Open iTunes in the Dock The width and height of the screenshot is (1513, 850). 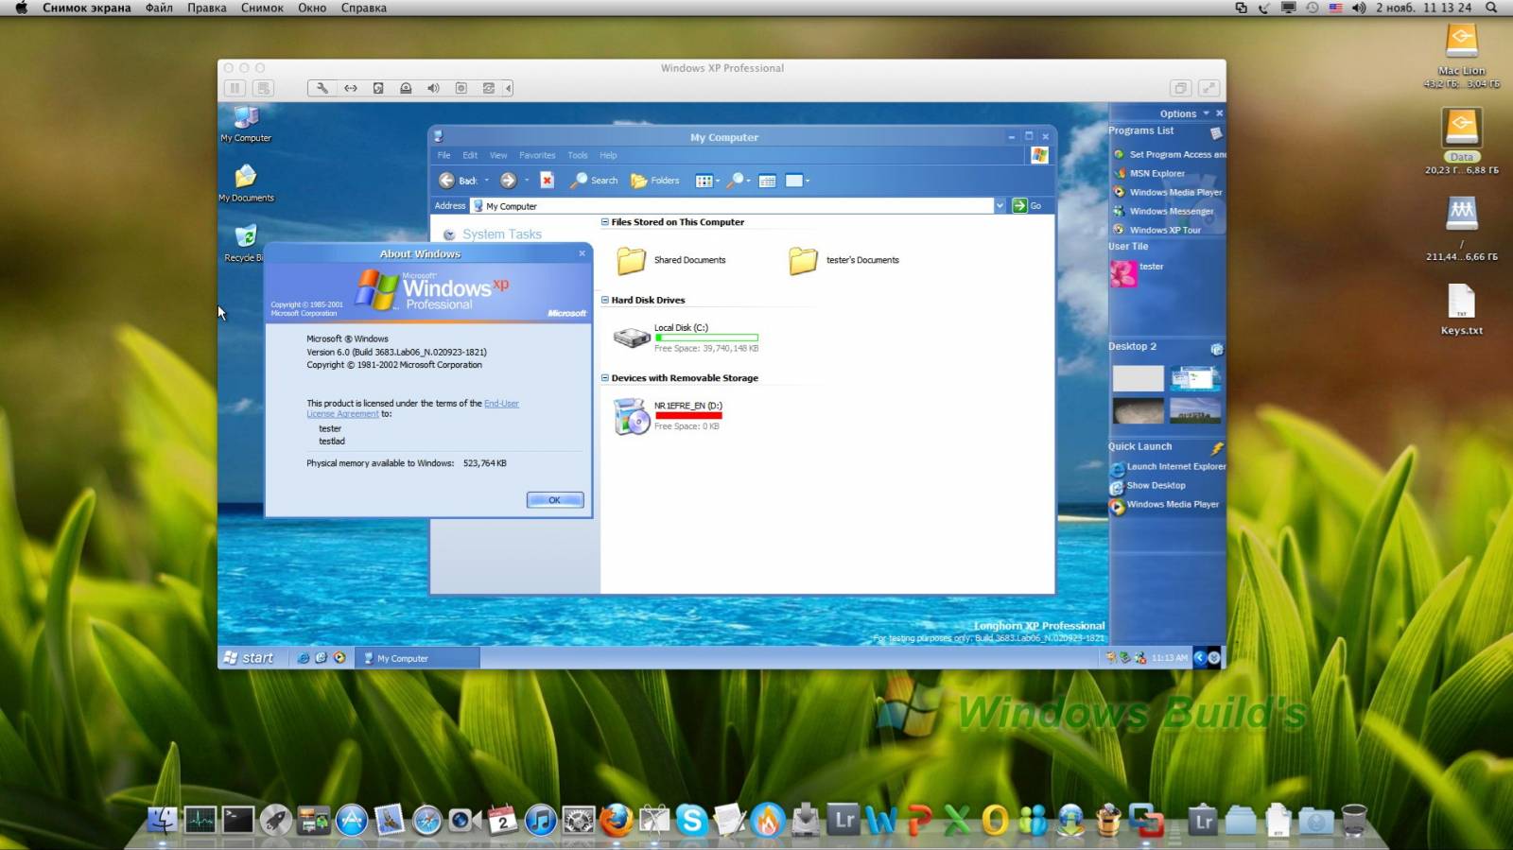(x=540, y=820)
